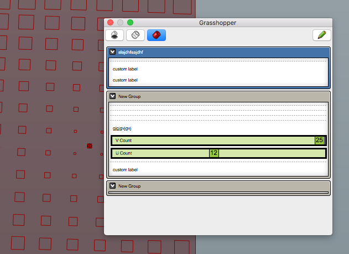Click the V Count value 25
The width and height of the screenshot is (349, 254).
tap(320, 141)
